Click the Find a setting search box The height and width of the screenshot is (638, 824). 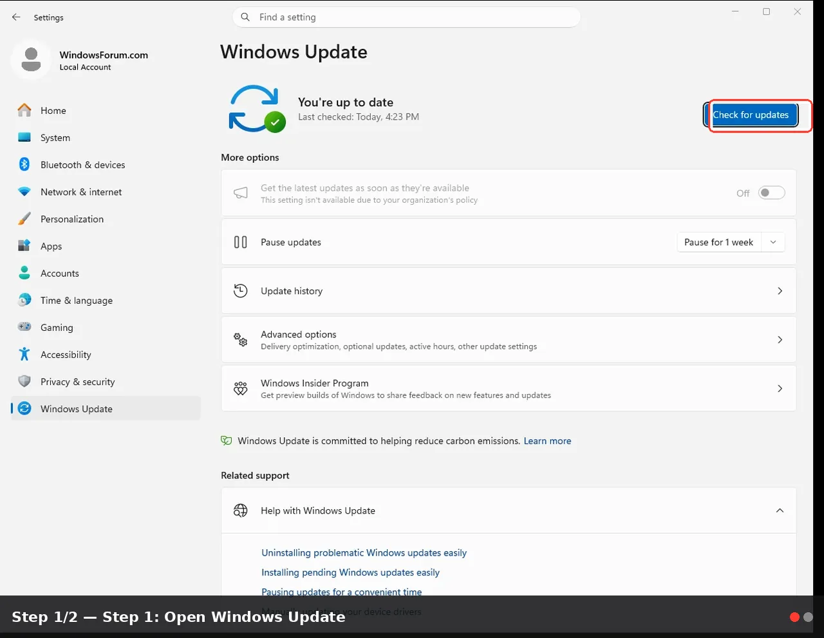click(x=406, y=17)
